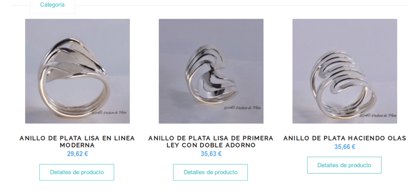This screenshot has height=192, width=408.
Task: Open title Anillo de Plata Lisa de Primera Ley
Action: pos(211,142)
